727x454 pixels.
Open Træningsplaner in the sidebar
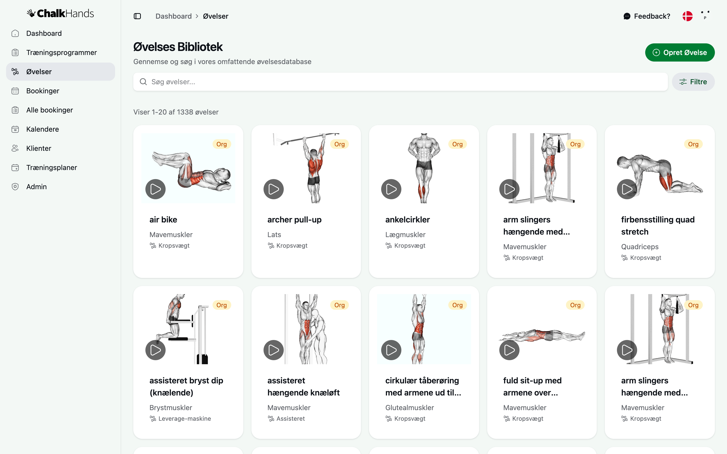point(60,167)
